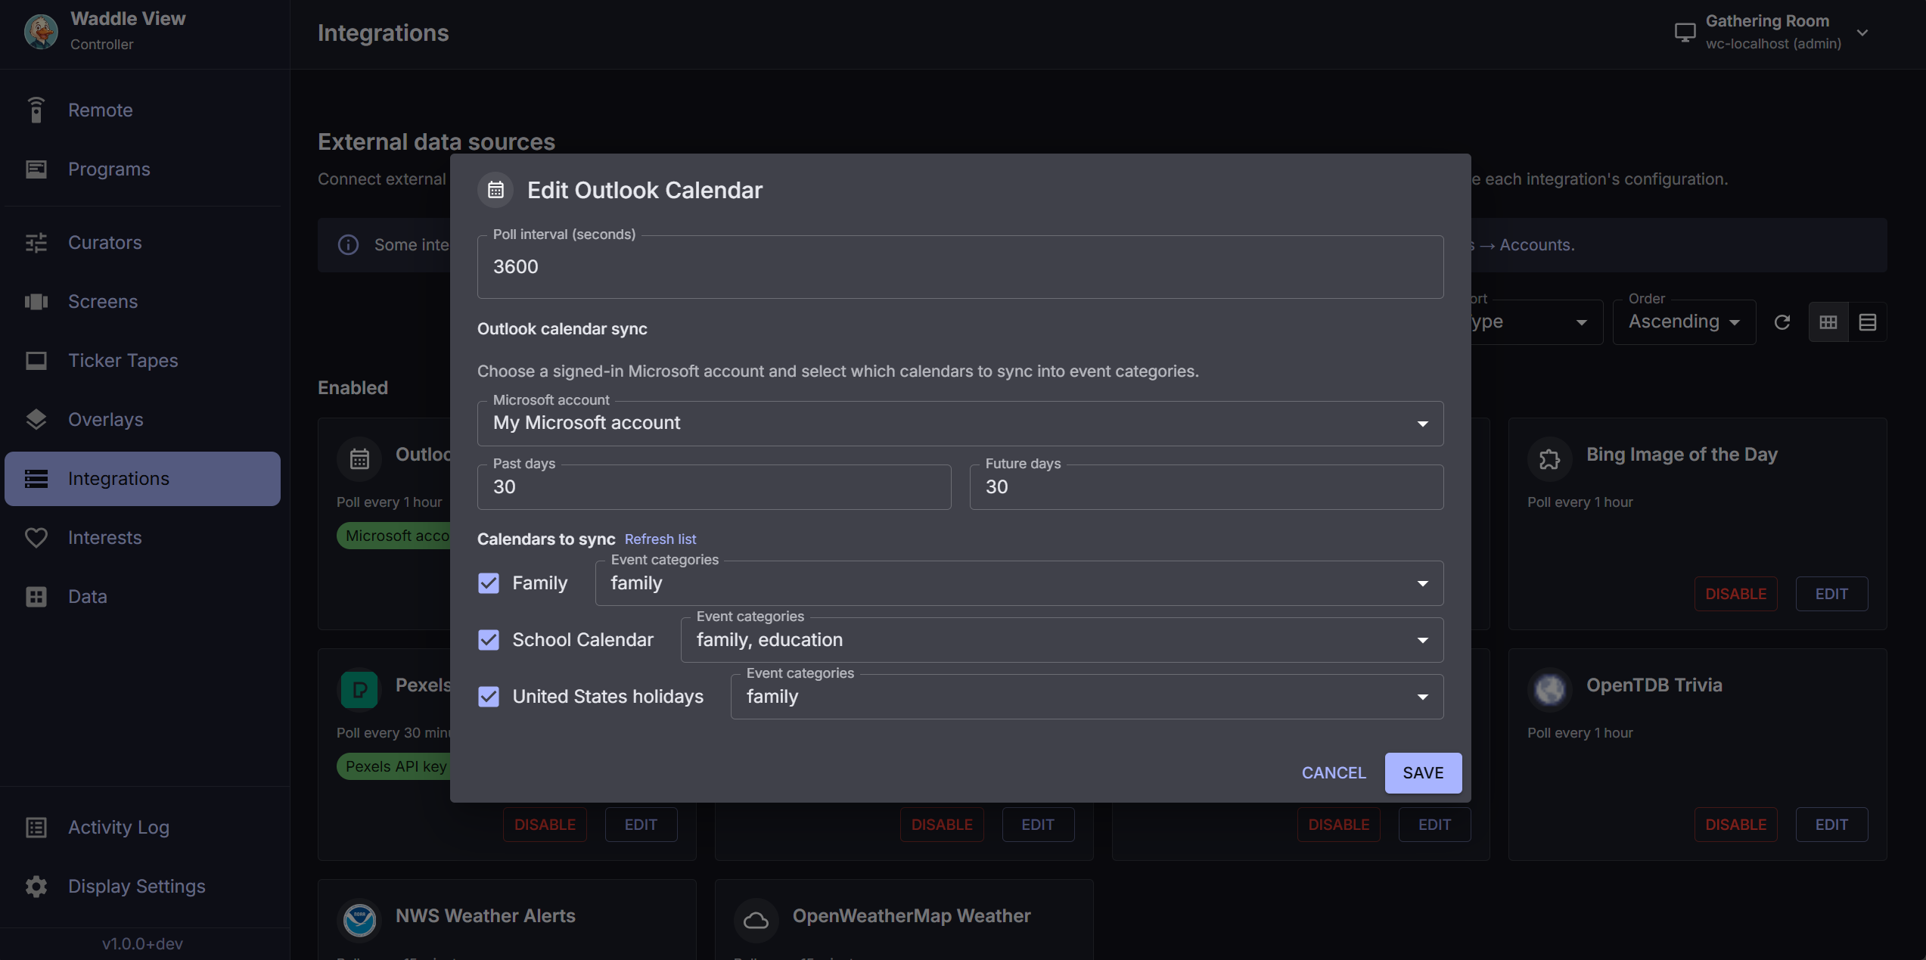Go to the Display Settings menu item
Viewport: 1926px width, 960px height.
pos(142,887)
